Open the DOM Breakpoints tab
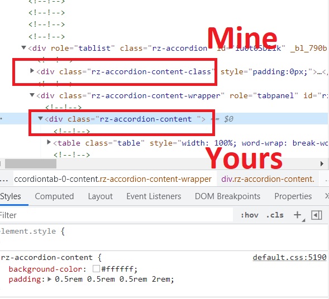Viewport: 329px width, 299px height. [227, 196]
